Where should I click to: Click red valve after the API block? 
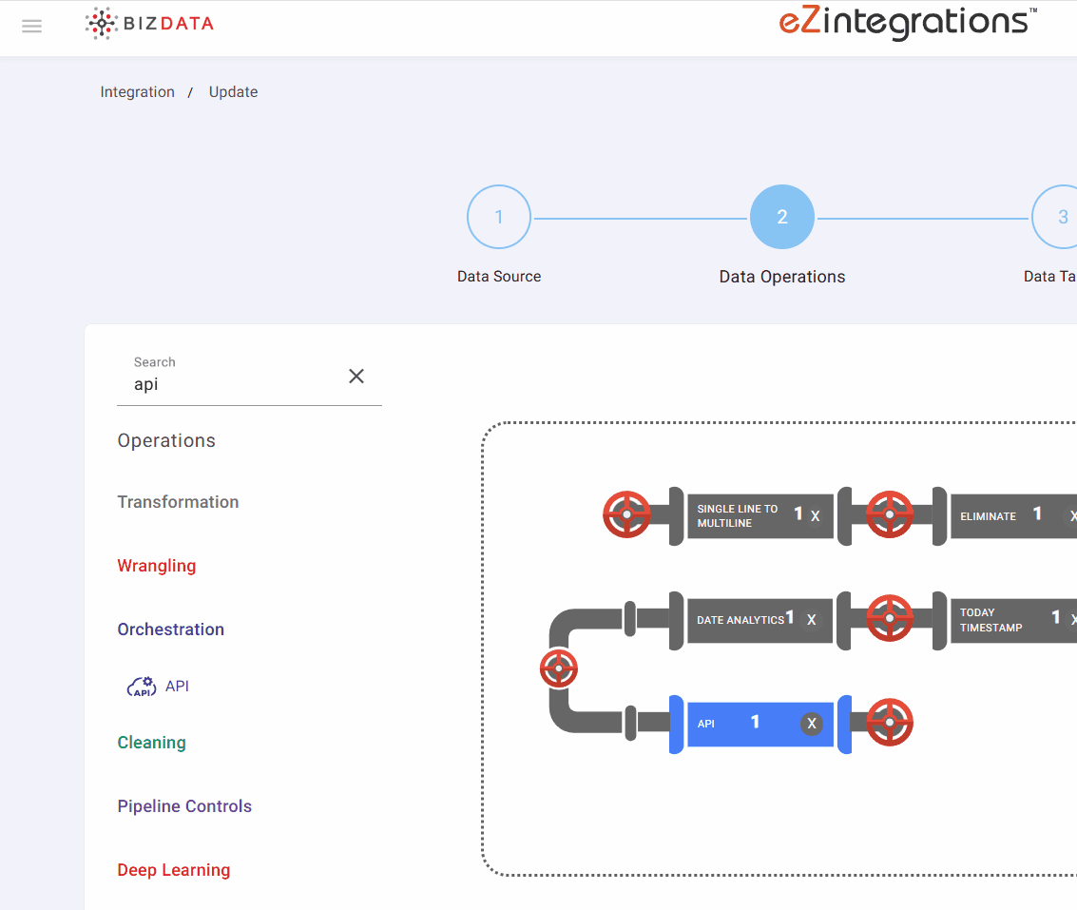click(890, 723)
